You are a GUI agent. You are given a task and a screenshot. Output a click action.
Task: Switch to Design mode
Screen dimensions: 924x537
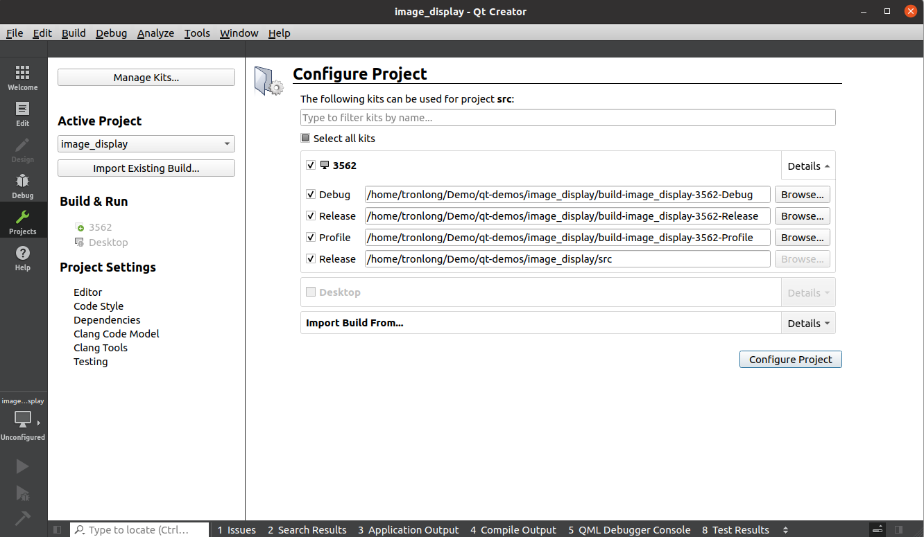(x=23, y=150)
